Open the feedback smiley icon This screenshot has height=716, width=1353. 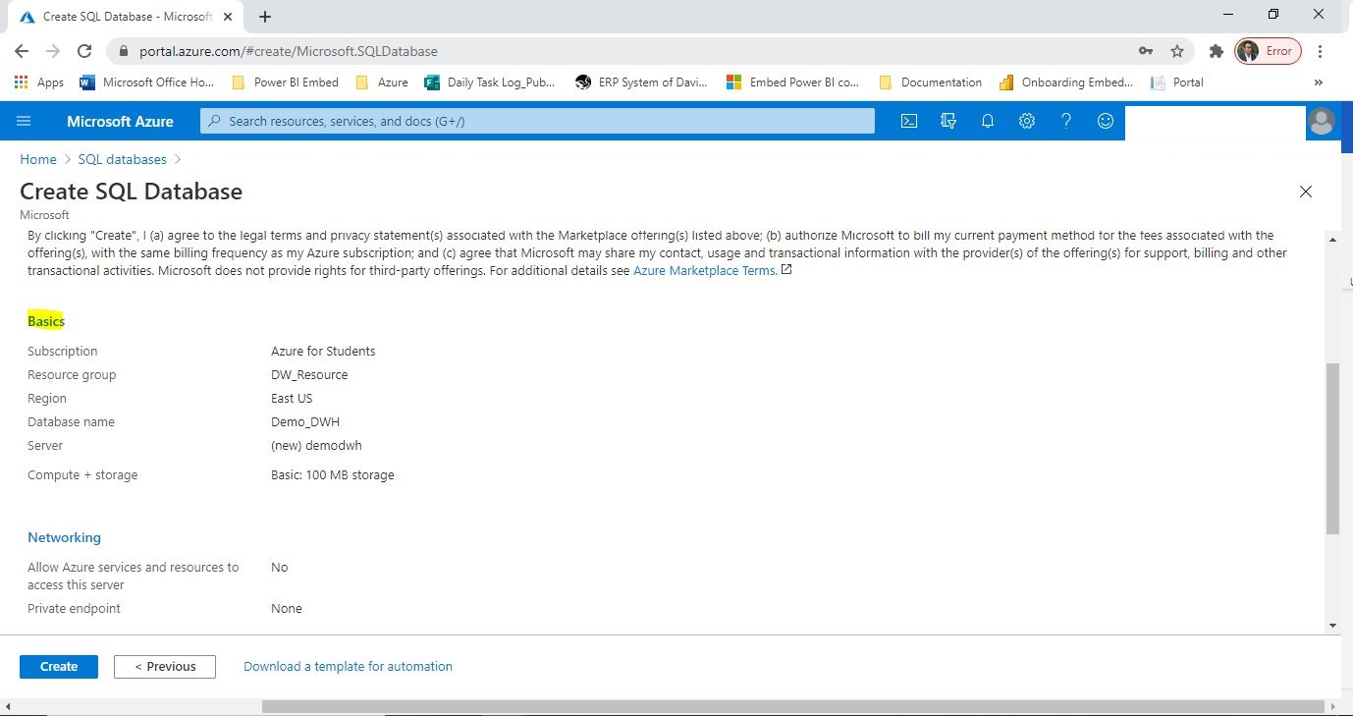pyautogui.click(x=1106, y=121)
